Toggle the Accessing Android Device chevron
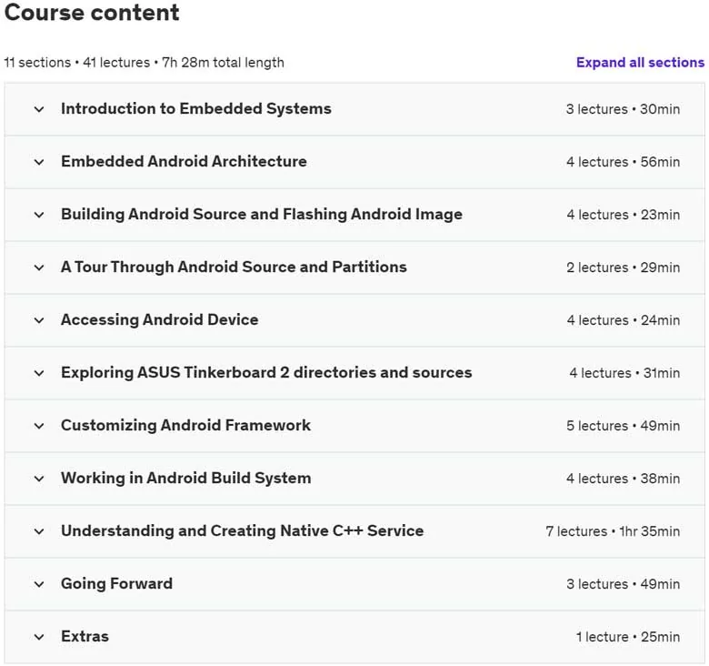Viewport: 709px width, 666px height. point(39,320)
